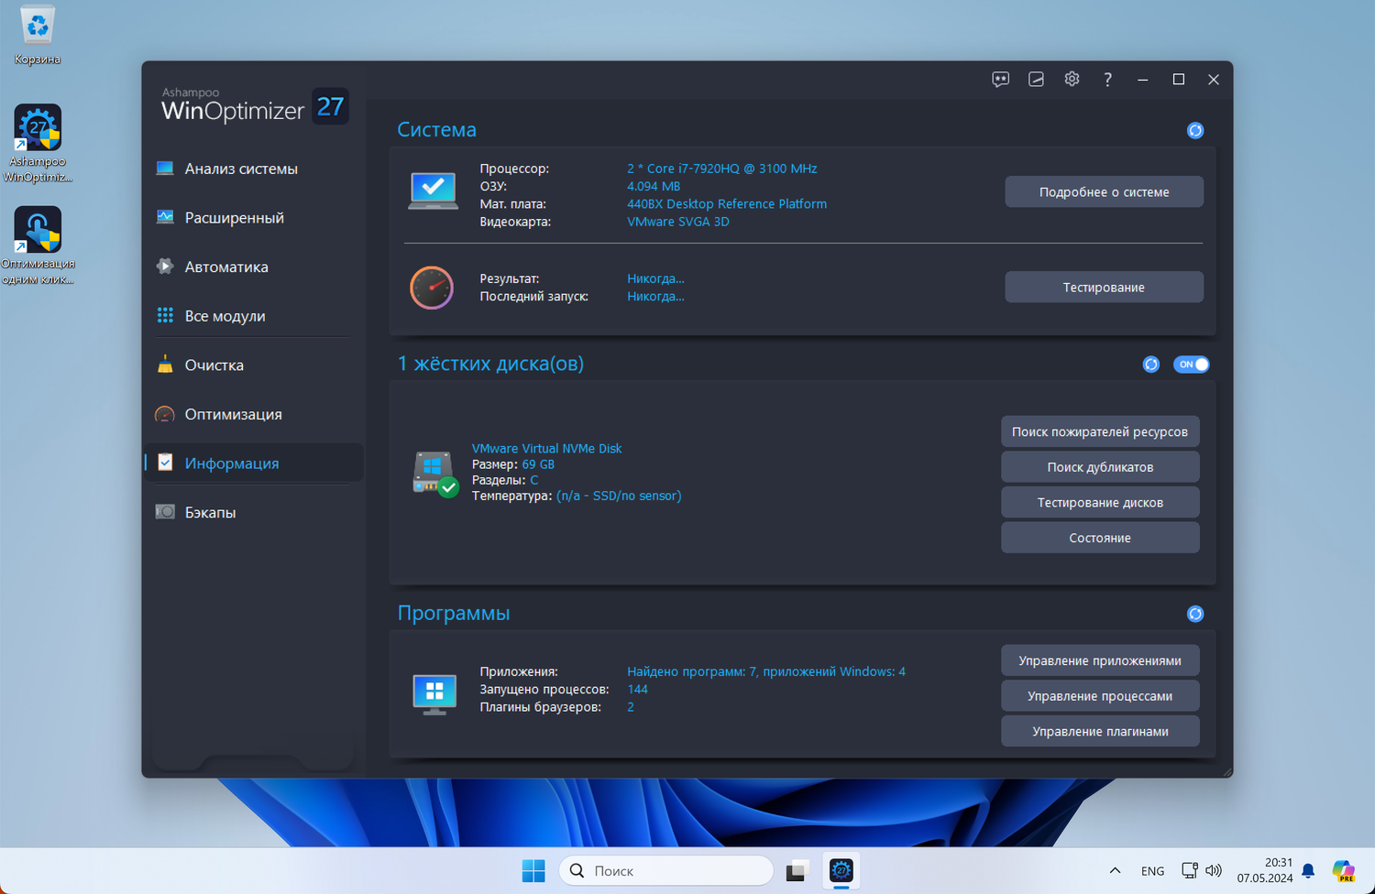Click VMware Virtual NVMe Disk link
1375x894 pixels.
pyautogui.click(x=546, y=449)
